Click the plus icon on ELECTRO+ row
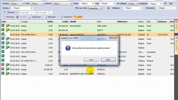The width and height of the screenshot is (178, 100). coord(3,34)
